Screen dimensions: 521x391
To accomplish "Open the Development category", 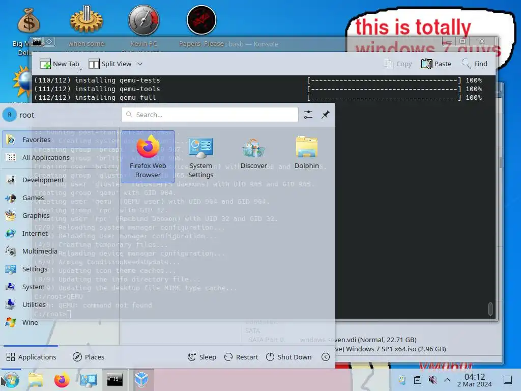I will click(60, 180).
